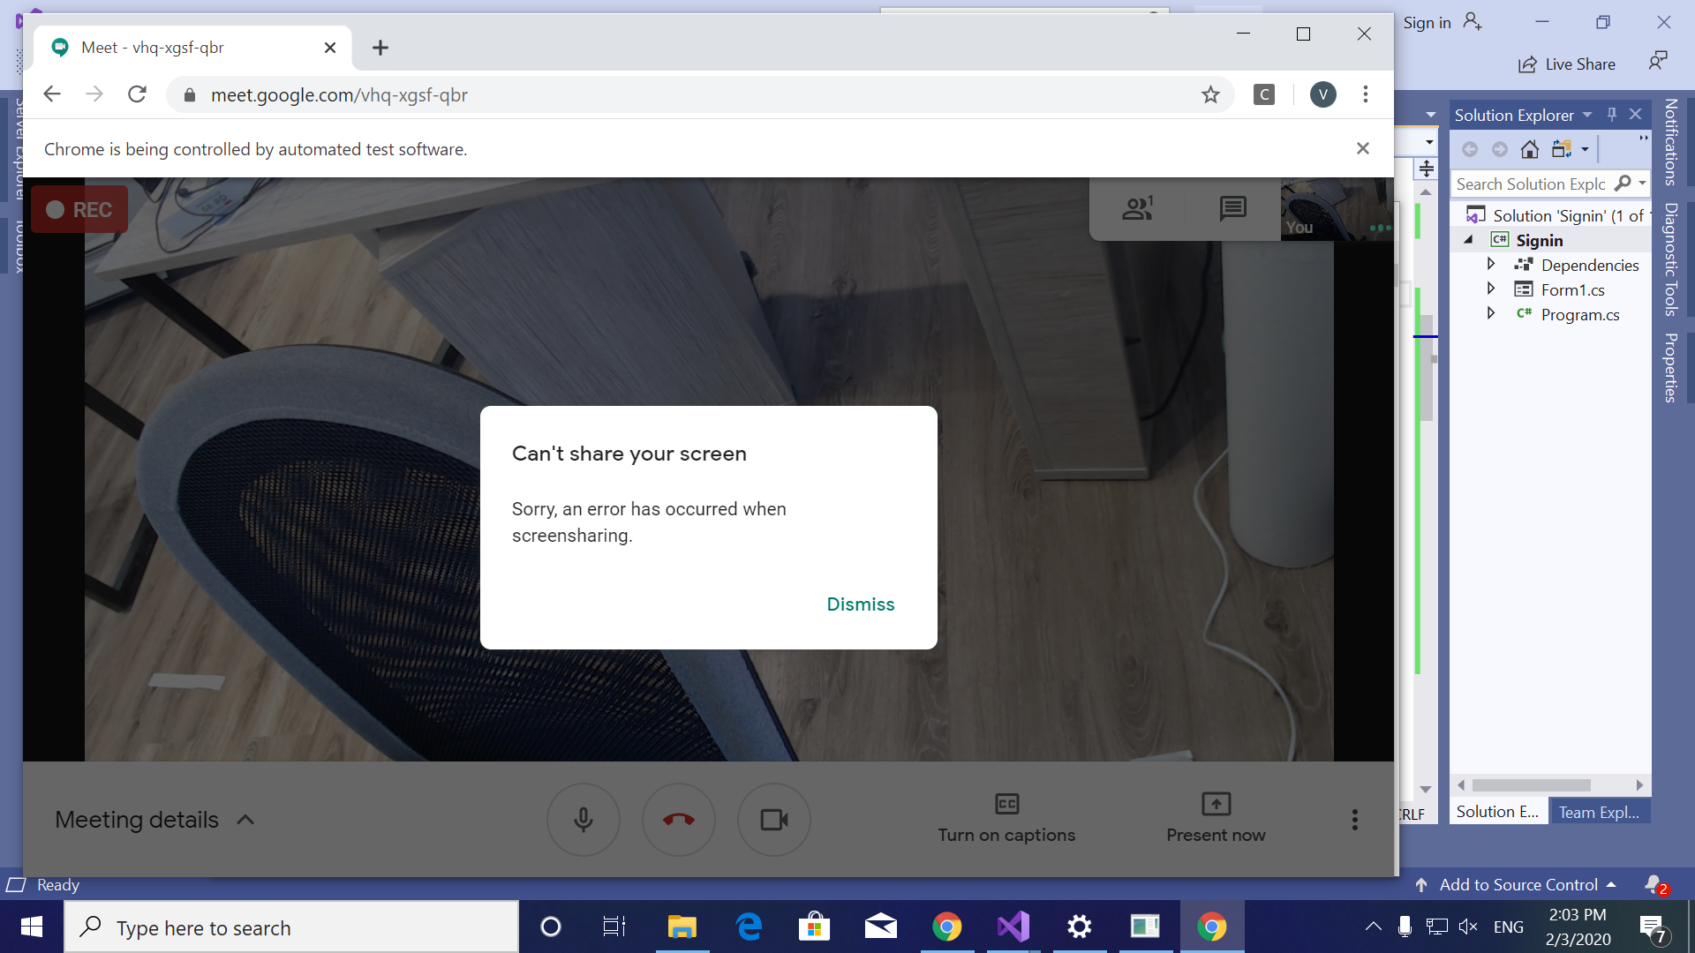Image resolution: width=1695 pixels, height=953 pixels.
Task: Toggle REC recording indicator
Action: pyautogui.click(x=78, y=208)
